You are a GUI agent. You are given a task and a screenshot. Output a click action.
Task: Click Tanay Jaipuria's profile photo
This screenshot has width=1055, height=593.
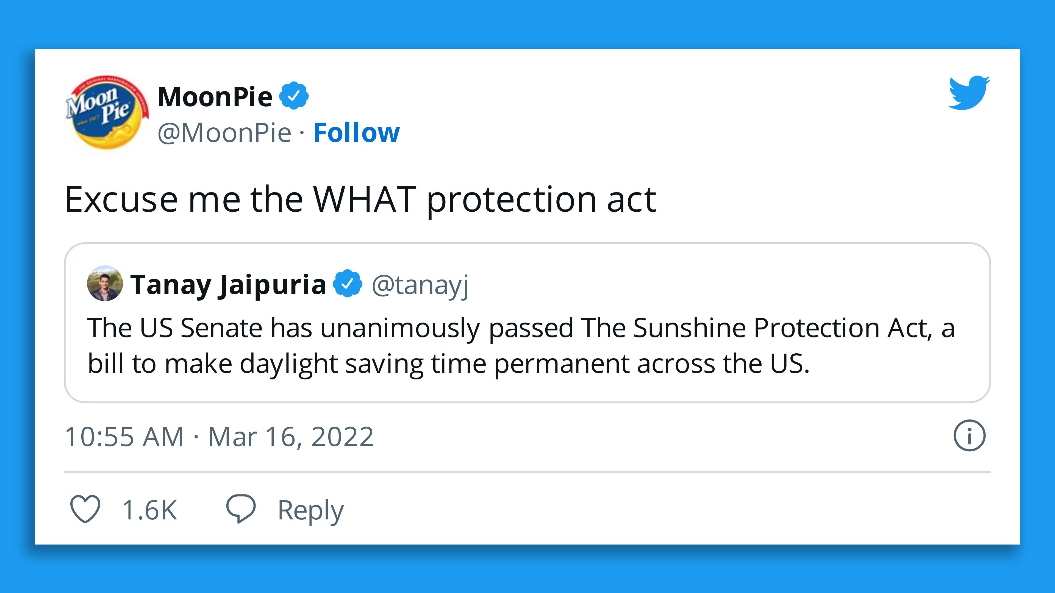point(105,284)
